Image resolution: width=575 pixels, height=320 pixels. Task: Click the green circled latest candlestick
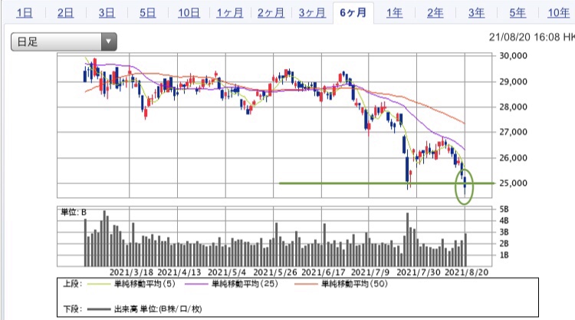pyautogui.click(x=465, y=184)
